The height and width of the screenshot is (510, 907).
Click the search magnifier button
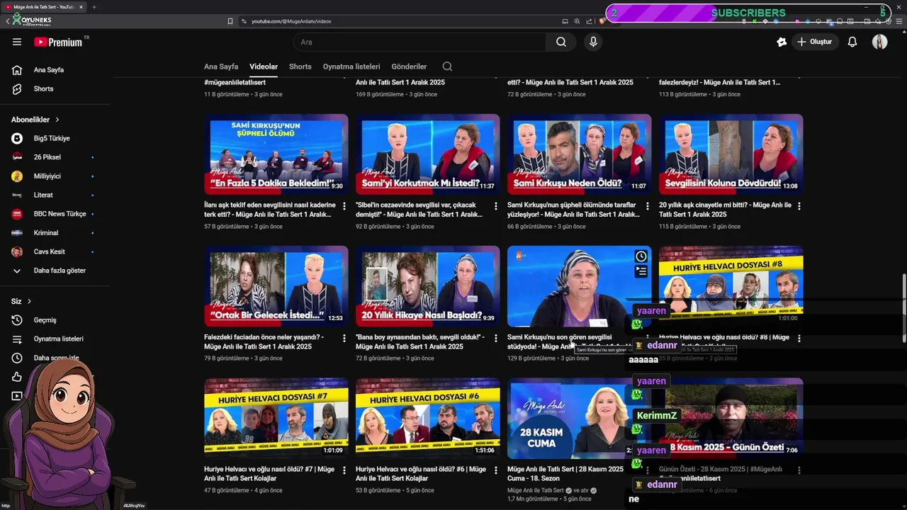[560, 42]
